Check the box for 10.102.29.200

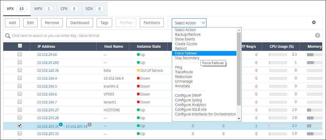tap(20, 62)
